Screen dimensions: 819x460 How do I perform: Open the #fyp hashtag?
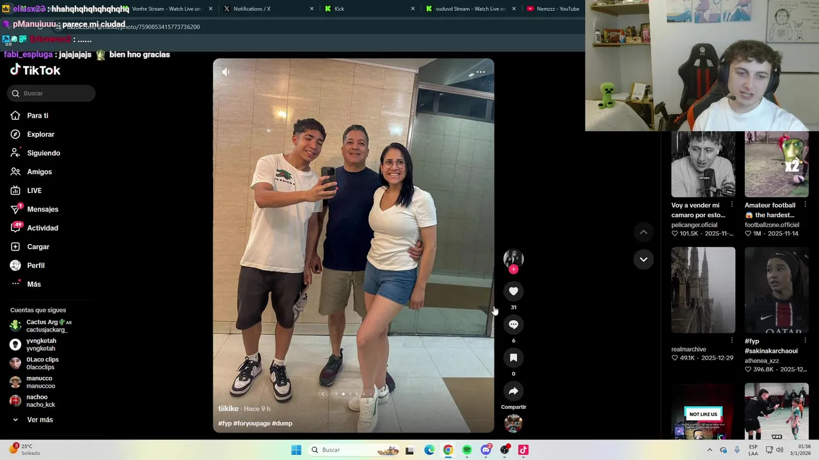point(225,424)
